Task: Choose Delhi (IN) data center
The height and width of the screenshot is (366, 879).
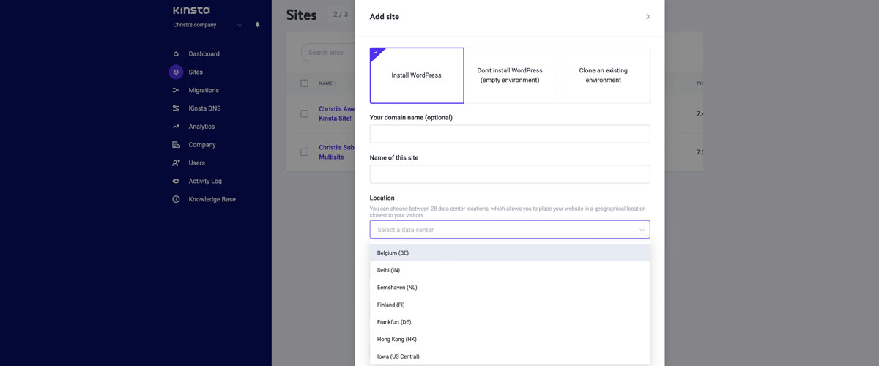Action: (x=510, y=270)
